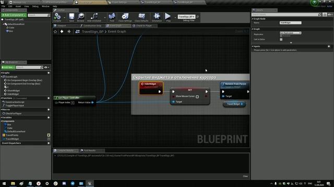Click the Simulation toolbar icon

coord(157,17)
